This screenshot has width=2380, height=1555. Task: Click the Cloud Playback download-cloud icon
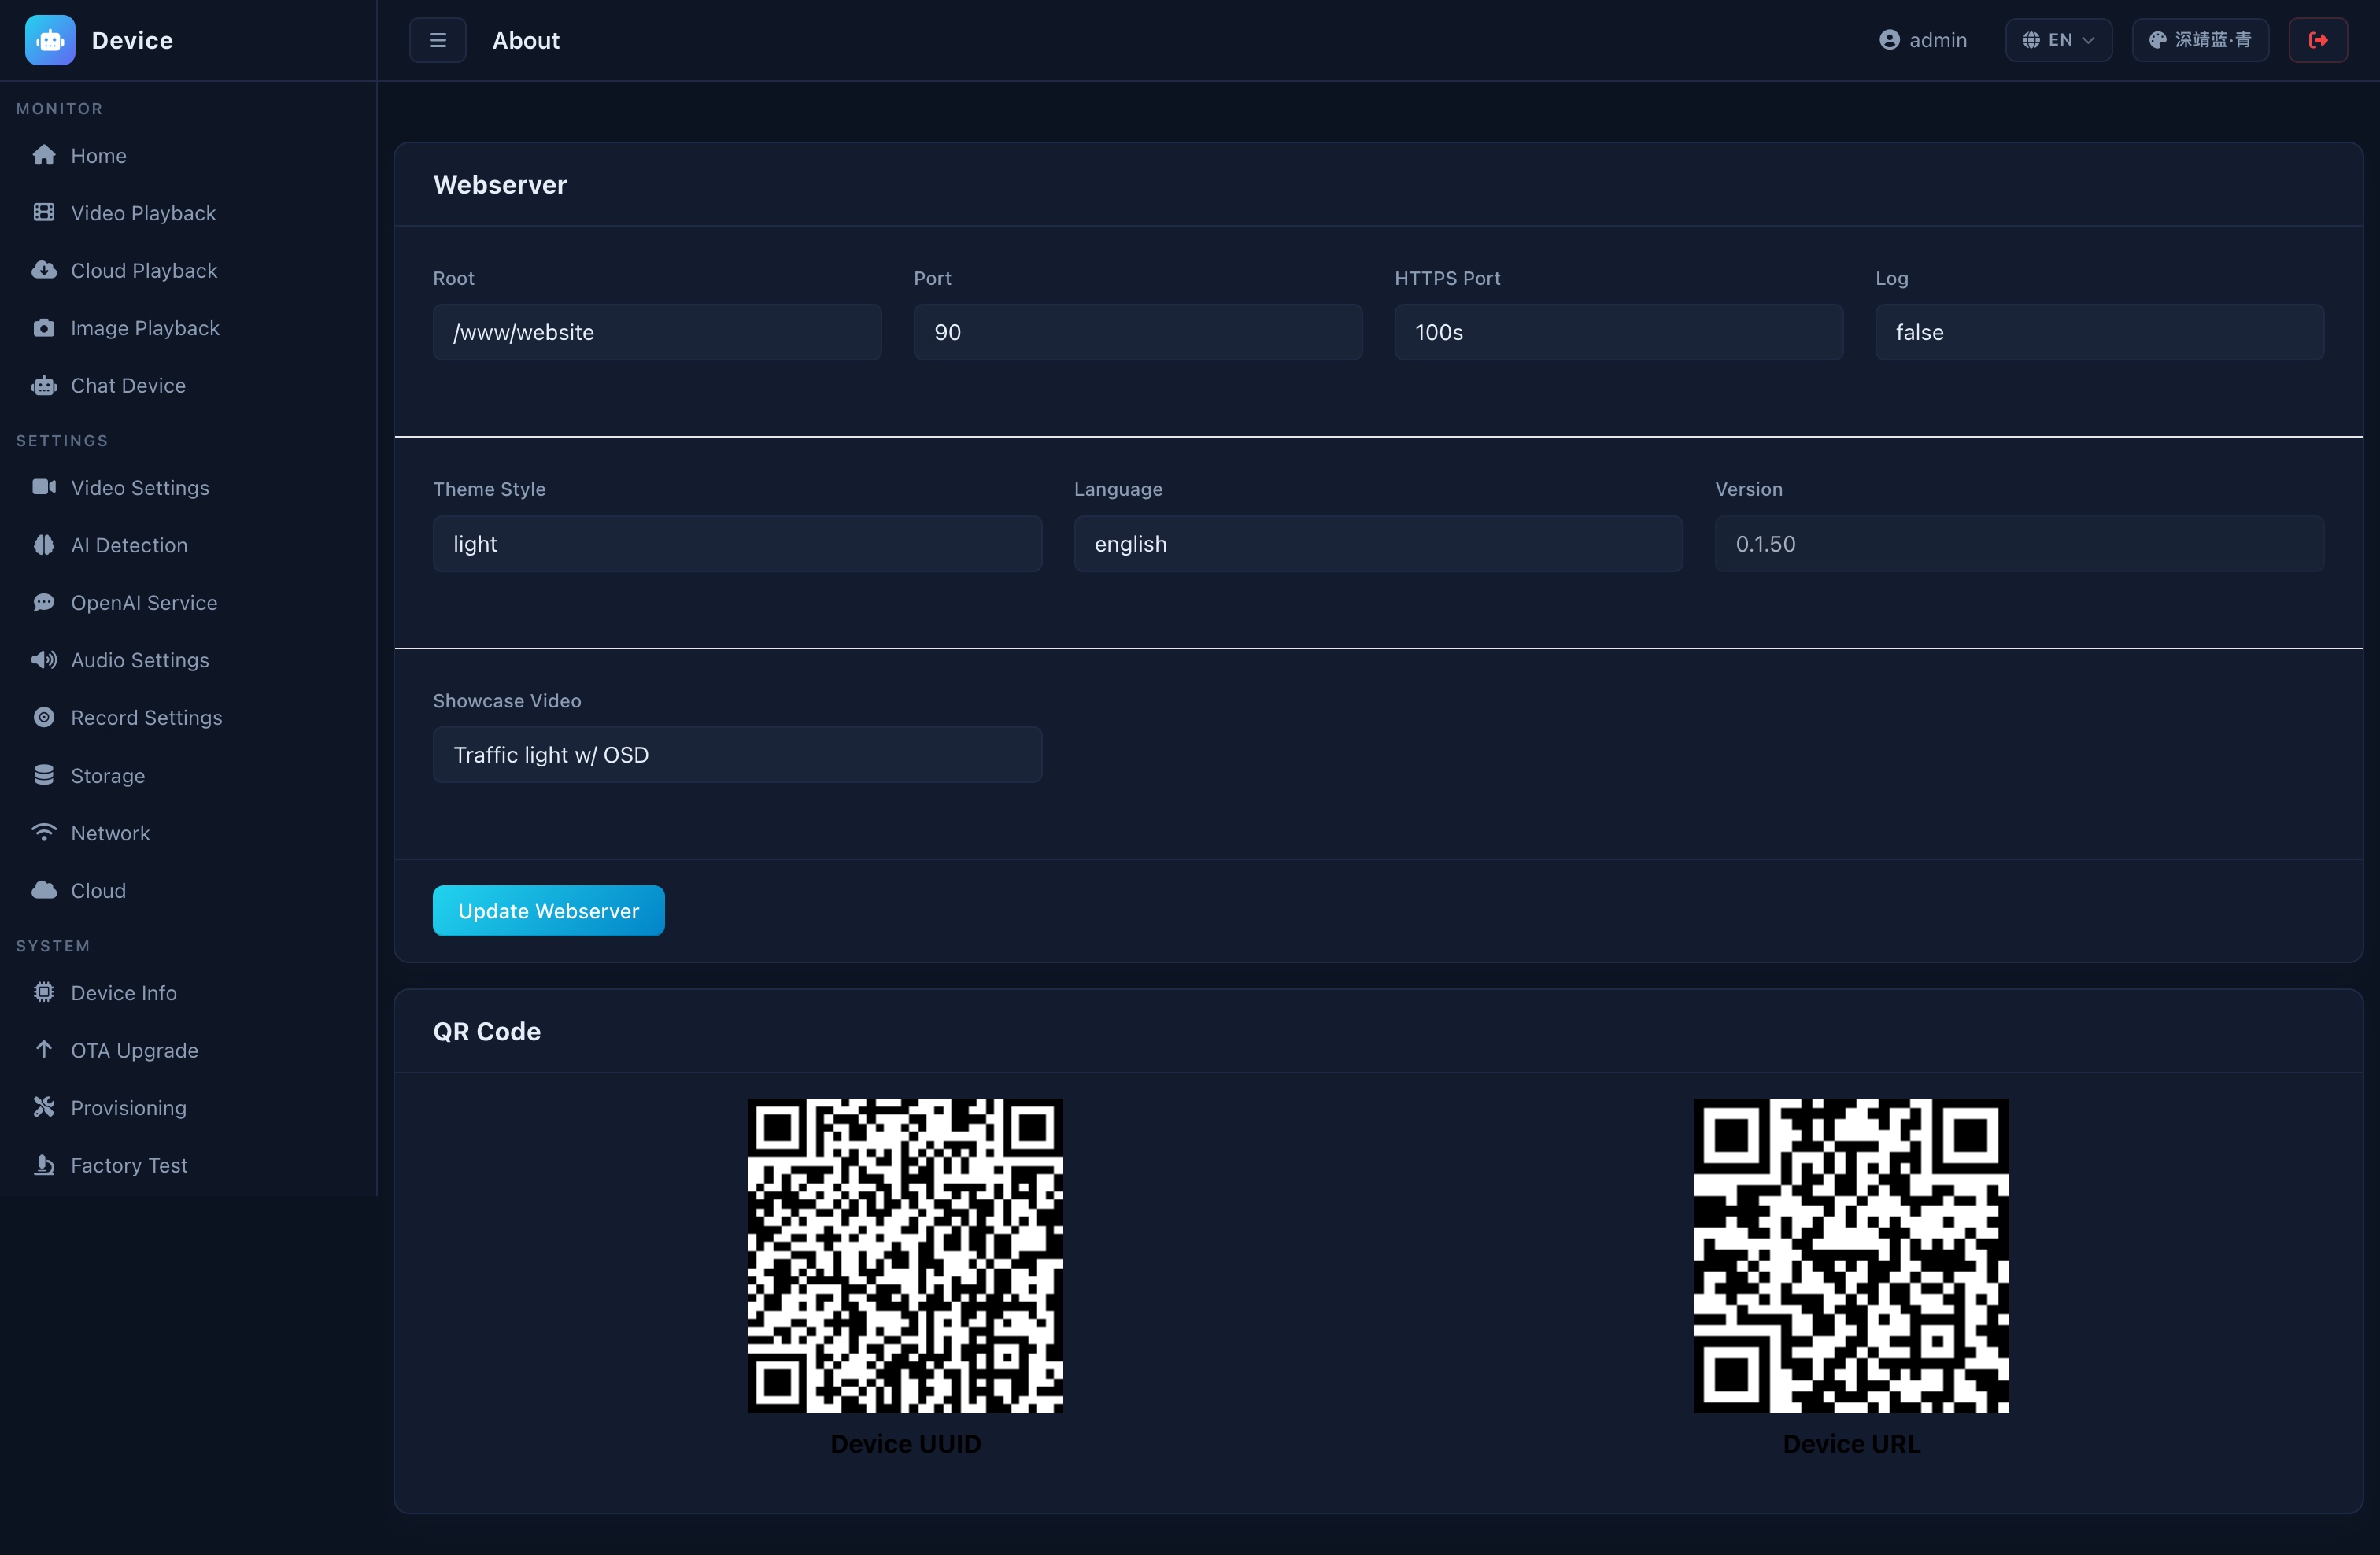point(44,270)
